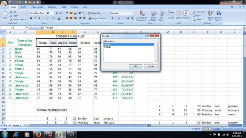Viewport: 246px width, 138px height.
Task: Open the Review tab
Action: 75,7
